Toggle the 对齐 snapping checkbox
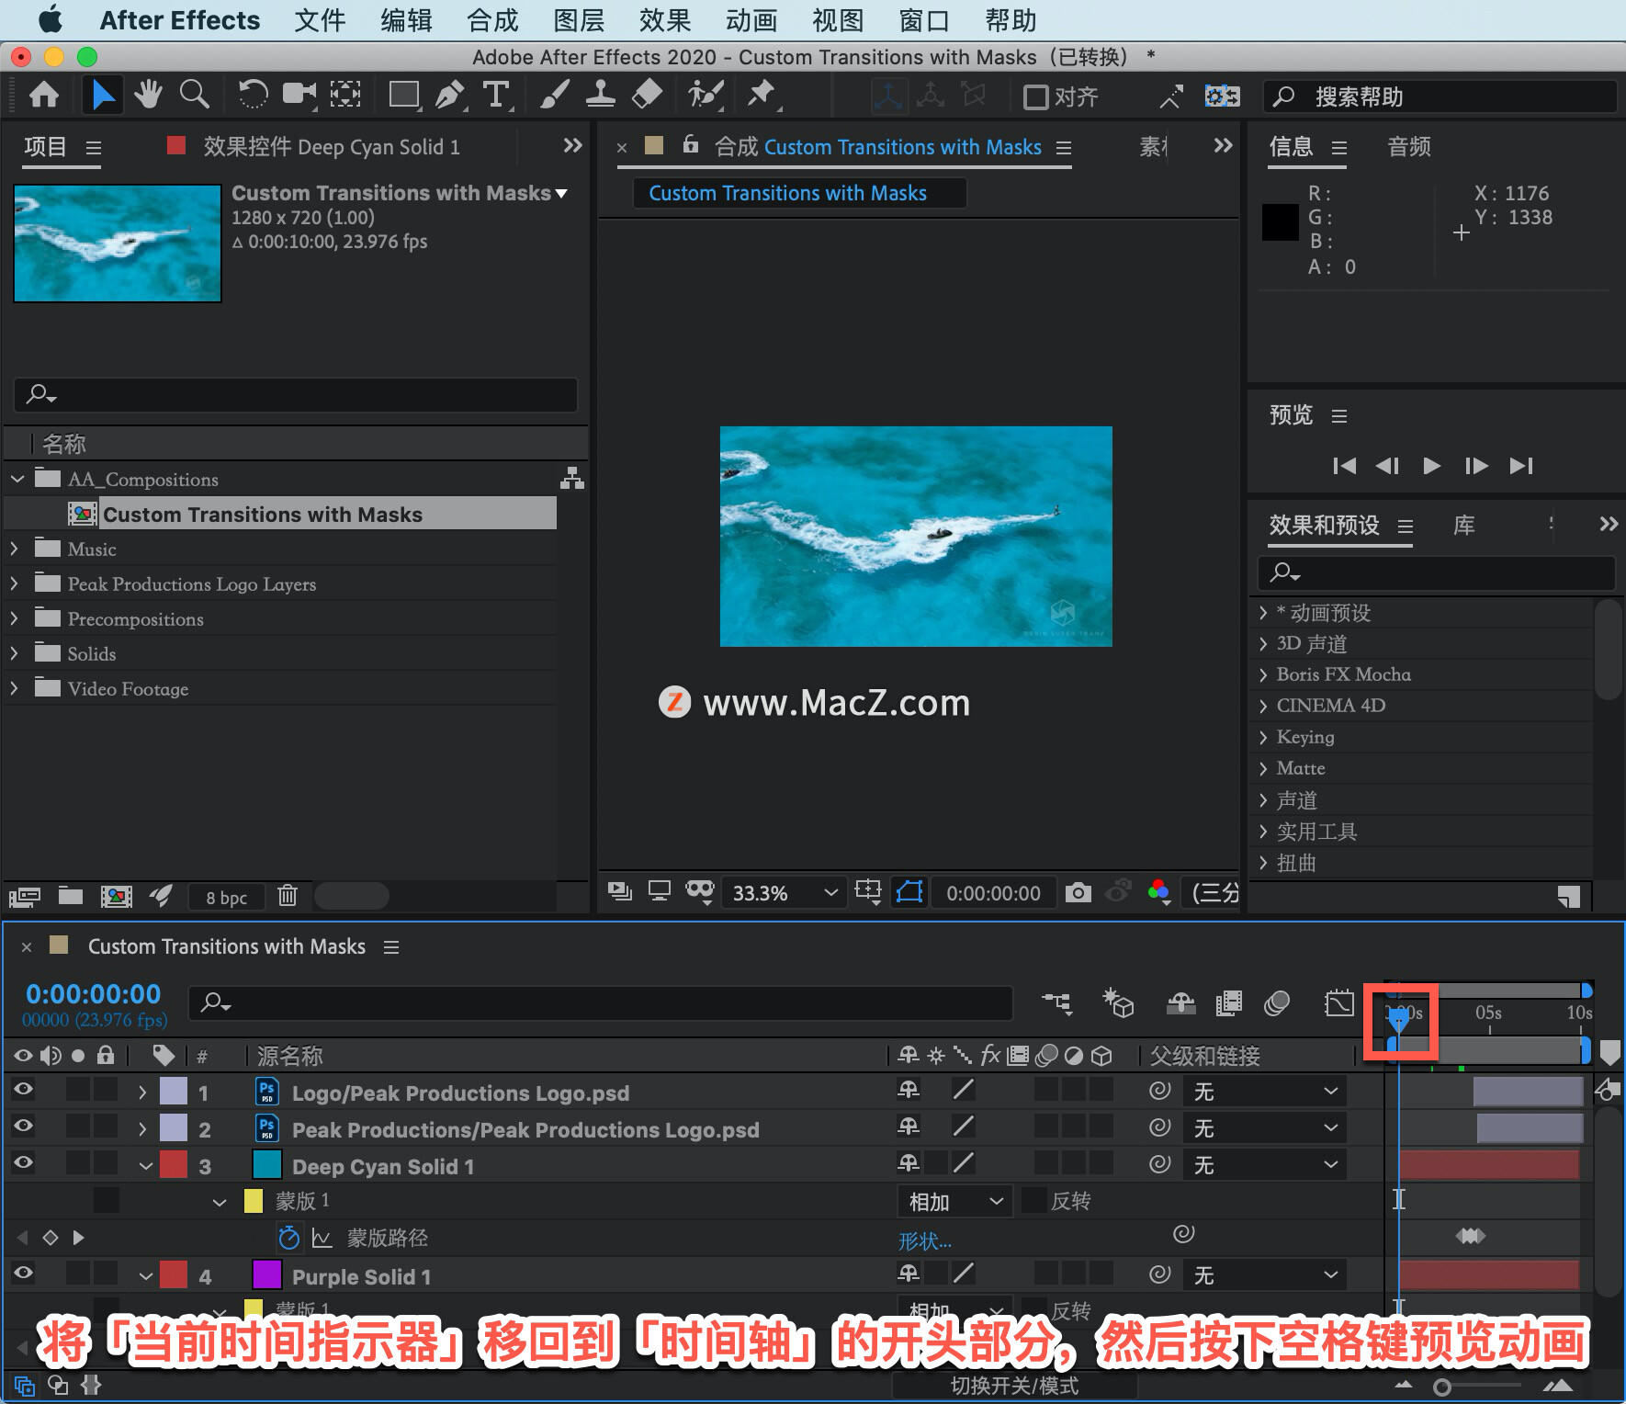This screenshot has width=1626, height=1404. pyautogui.click(x=1035, y=96)
